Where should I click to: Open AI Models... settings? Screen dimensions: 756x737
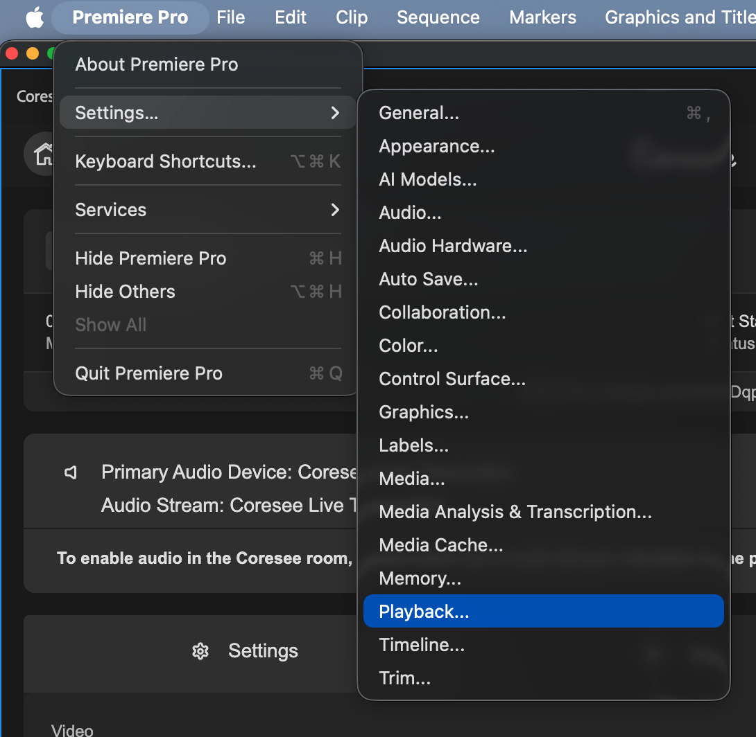click(543, 179)
